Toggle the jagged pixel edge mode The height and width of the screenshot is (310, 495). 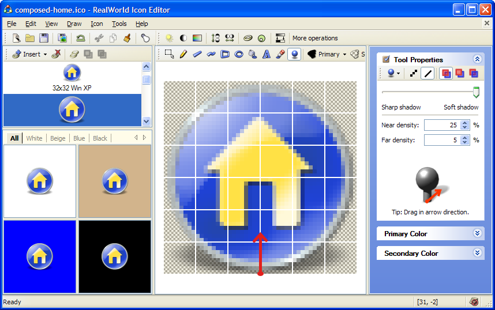pos(413,74)
